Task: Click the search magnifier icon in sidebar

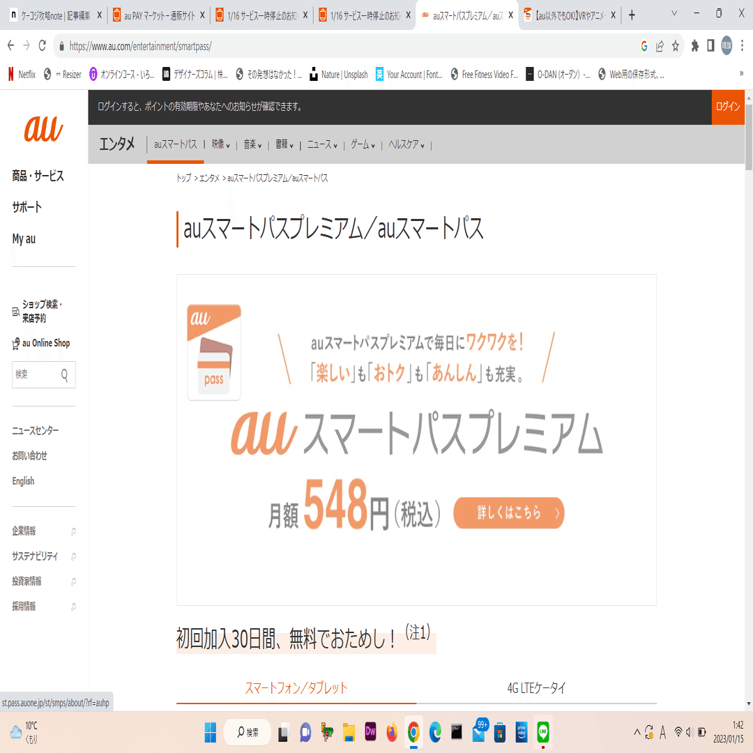Action: point(64,374)
